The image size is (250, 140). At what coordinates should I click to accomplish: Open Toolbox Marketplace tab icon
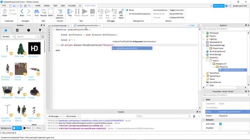tap(6, 30)
